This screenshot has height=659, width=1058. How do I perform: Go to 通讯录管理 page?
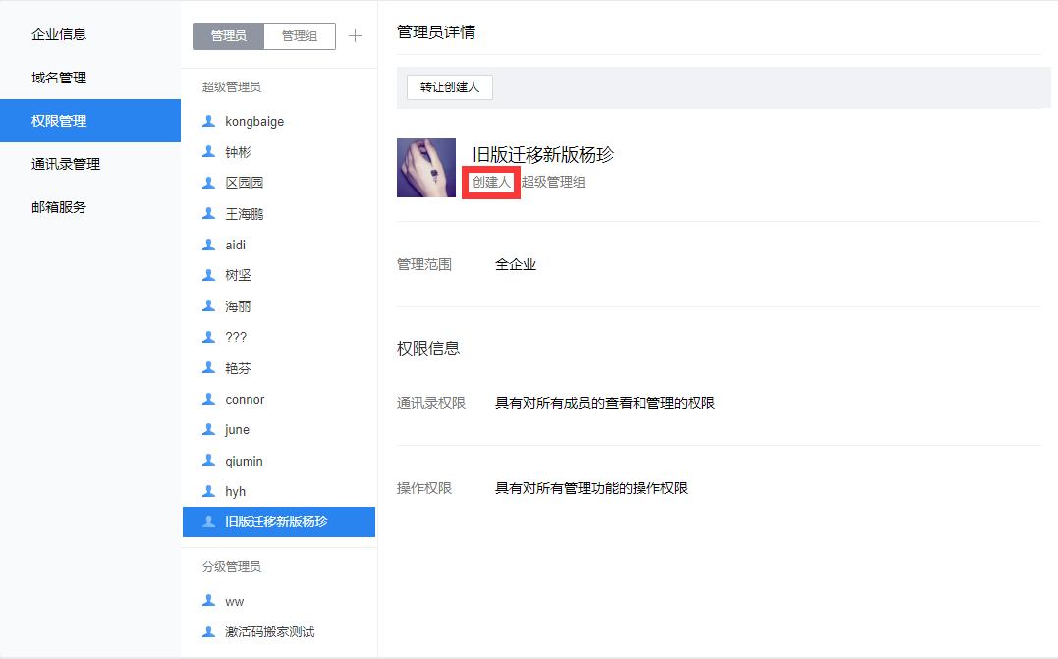coord(66,164)
